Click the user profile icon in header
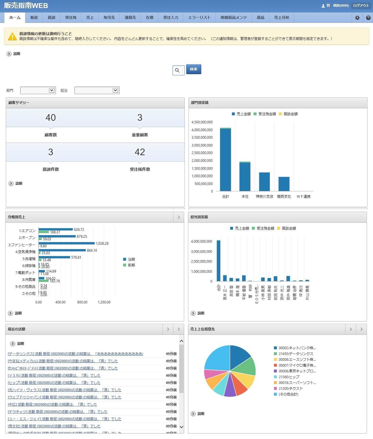The image size is (373, 439). click(323, 6)
